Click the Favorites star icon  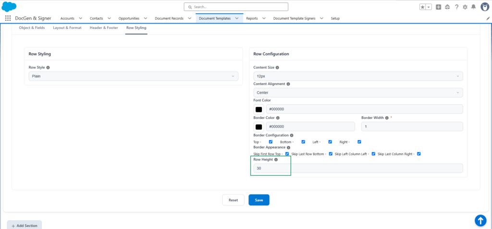coord(423,7)
